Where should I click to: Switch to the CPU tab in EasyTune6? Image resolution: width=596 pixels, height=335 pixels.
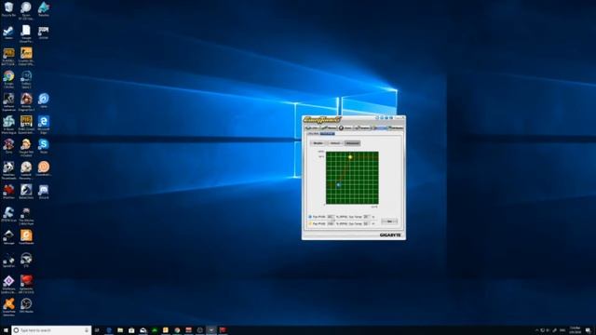[313, 128]
